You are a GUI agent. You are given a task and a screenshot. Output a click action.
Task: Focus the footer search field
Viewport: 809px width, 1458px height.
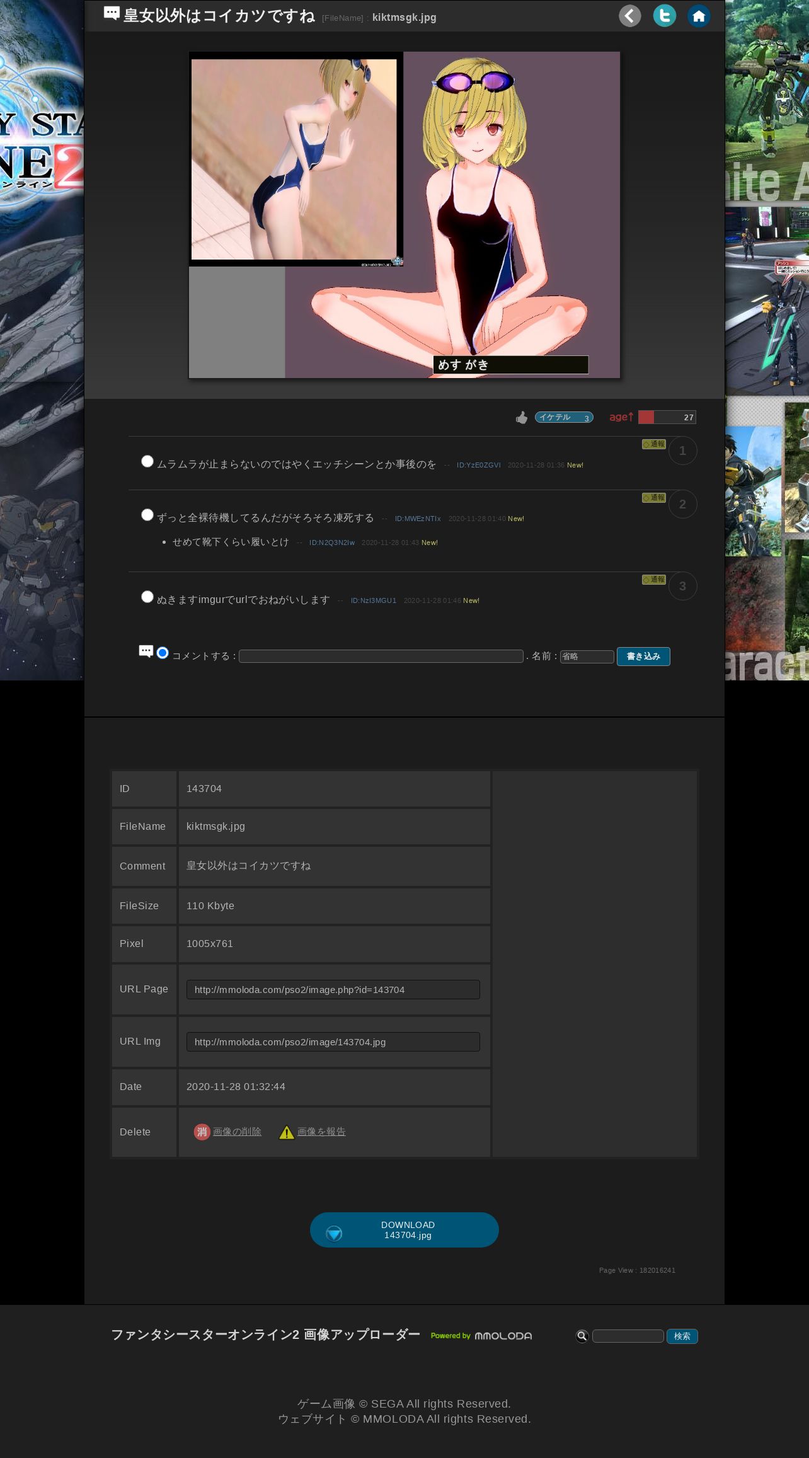tap(628, 1336)
